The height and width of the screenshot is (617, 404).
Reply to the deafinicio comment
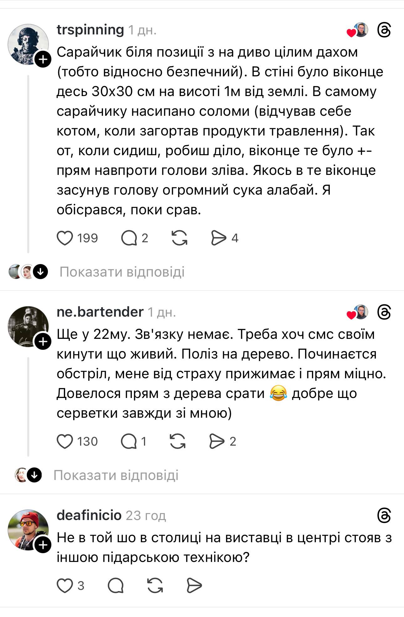(116, 585)
